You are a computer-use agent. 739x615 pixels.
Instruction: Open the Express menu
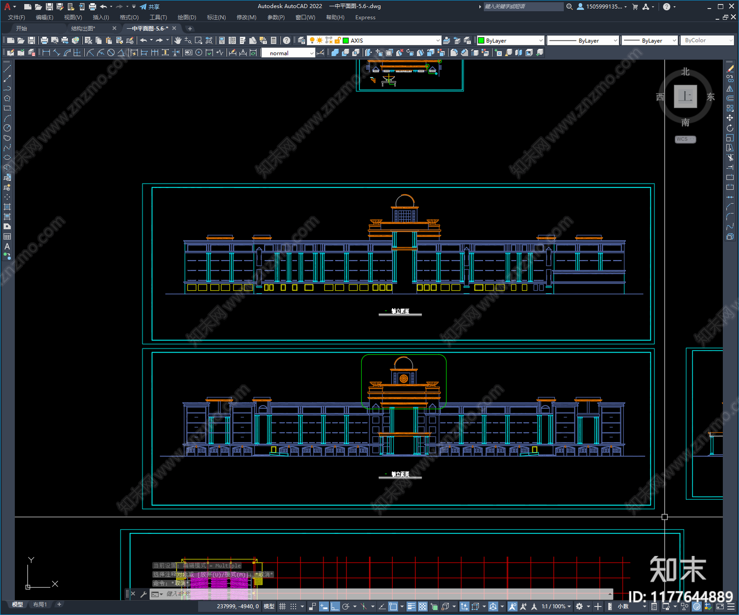(365, 18)
